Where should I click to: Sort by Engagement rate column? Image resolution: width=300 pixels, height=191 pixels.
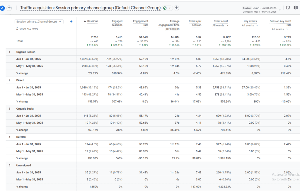[141, 21]
